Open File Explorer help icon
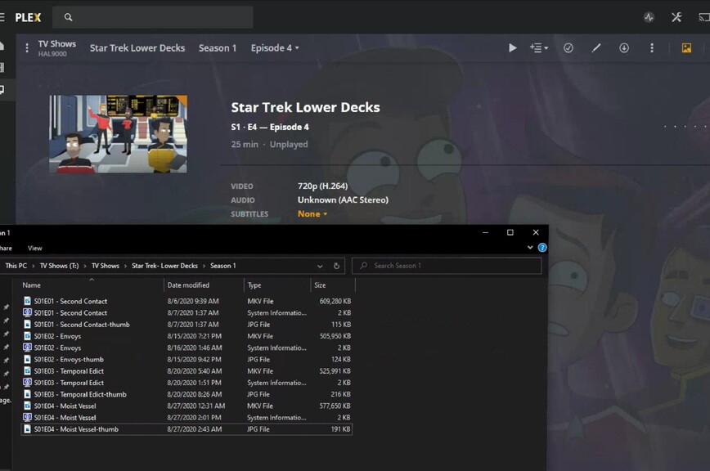 tap(542, 248)
